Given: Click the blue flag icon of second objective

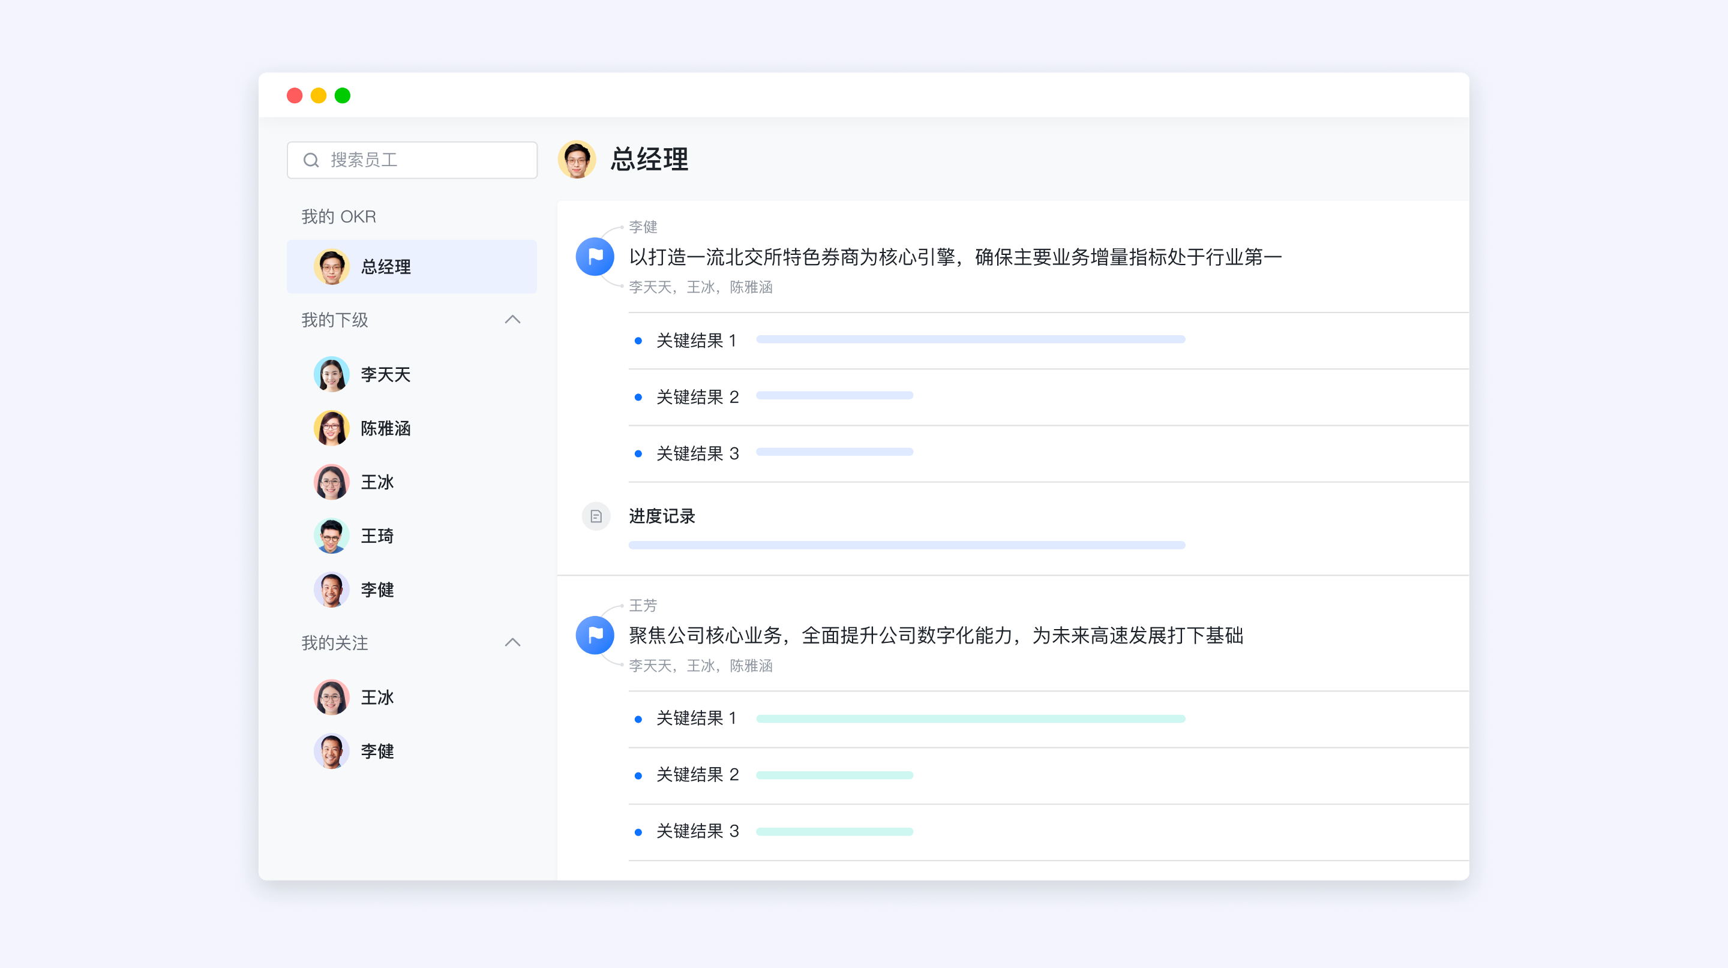Looking at the screenshot, I should tap(595, 635).
